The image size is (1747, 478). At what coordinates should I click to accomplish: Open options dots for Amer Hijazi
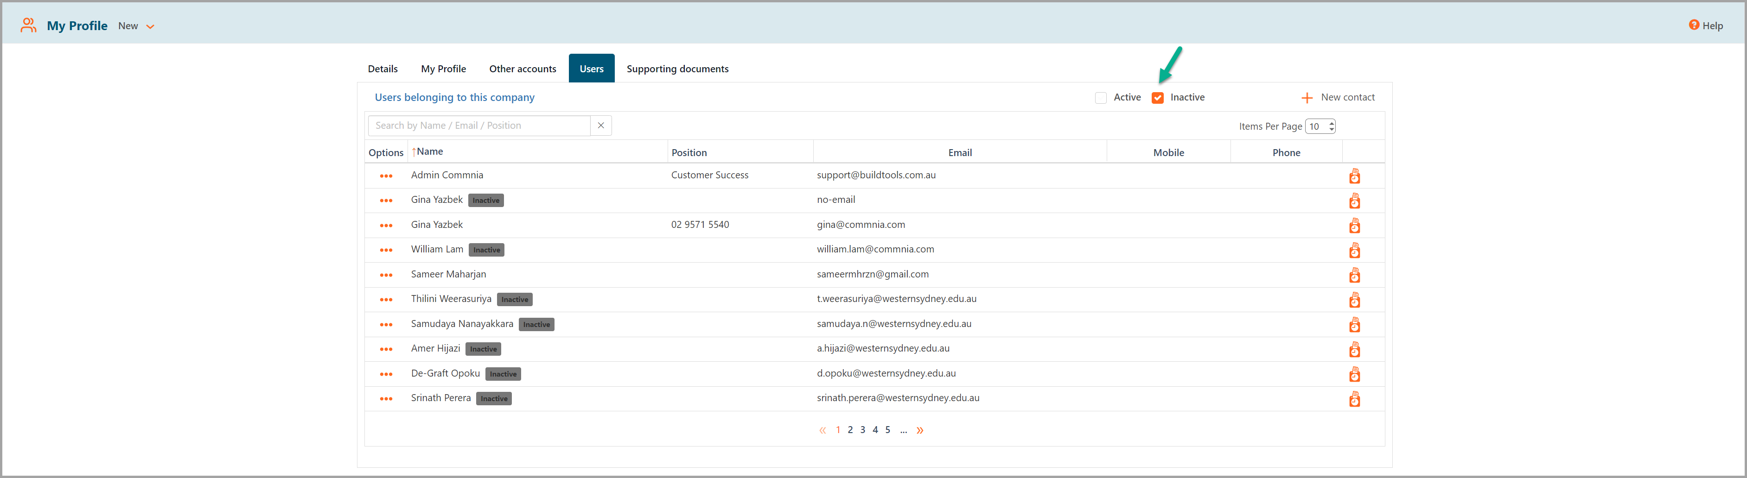(386, 349)
